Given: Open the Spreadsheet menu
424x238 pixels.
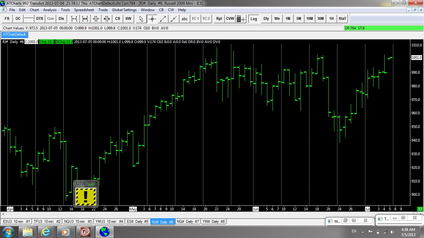Looking at the screenshot, I should pos(84,10).
